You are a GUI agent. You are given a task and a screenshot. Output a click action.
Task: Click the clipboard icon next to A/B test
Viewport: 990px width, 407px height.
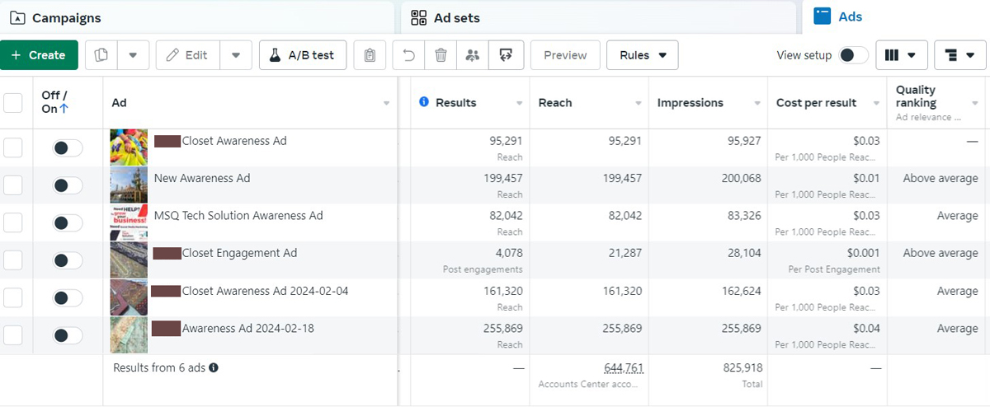point(370,55)
